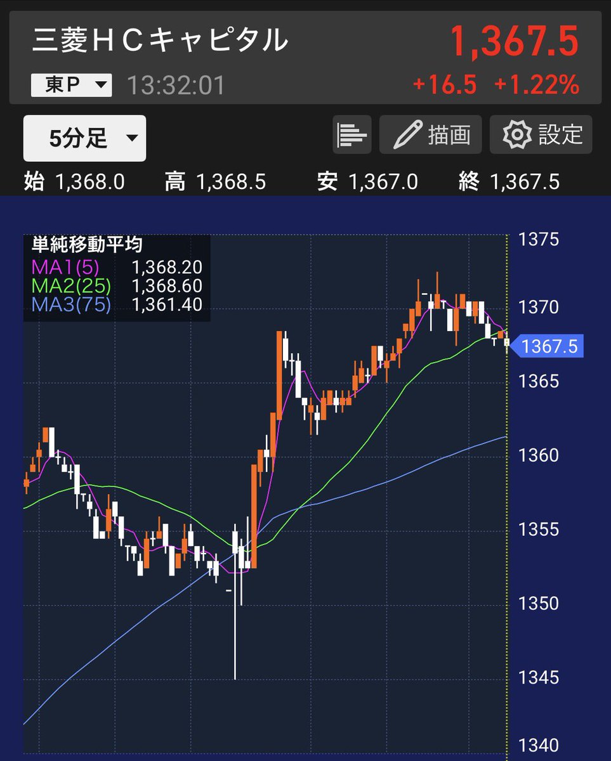Click the 安 1,367.0 low value

pos(367,183)
